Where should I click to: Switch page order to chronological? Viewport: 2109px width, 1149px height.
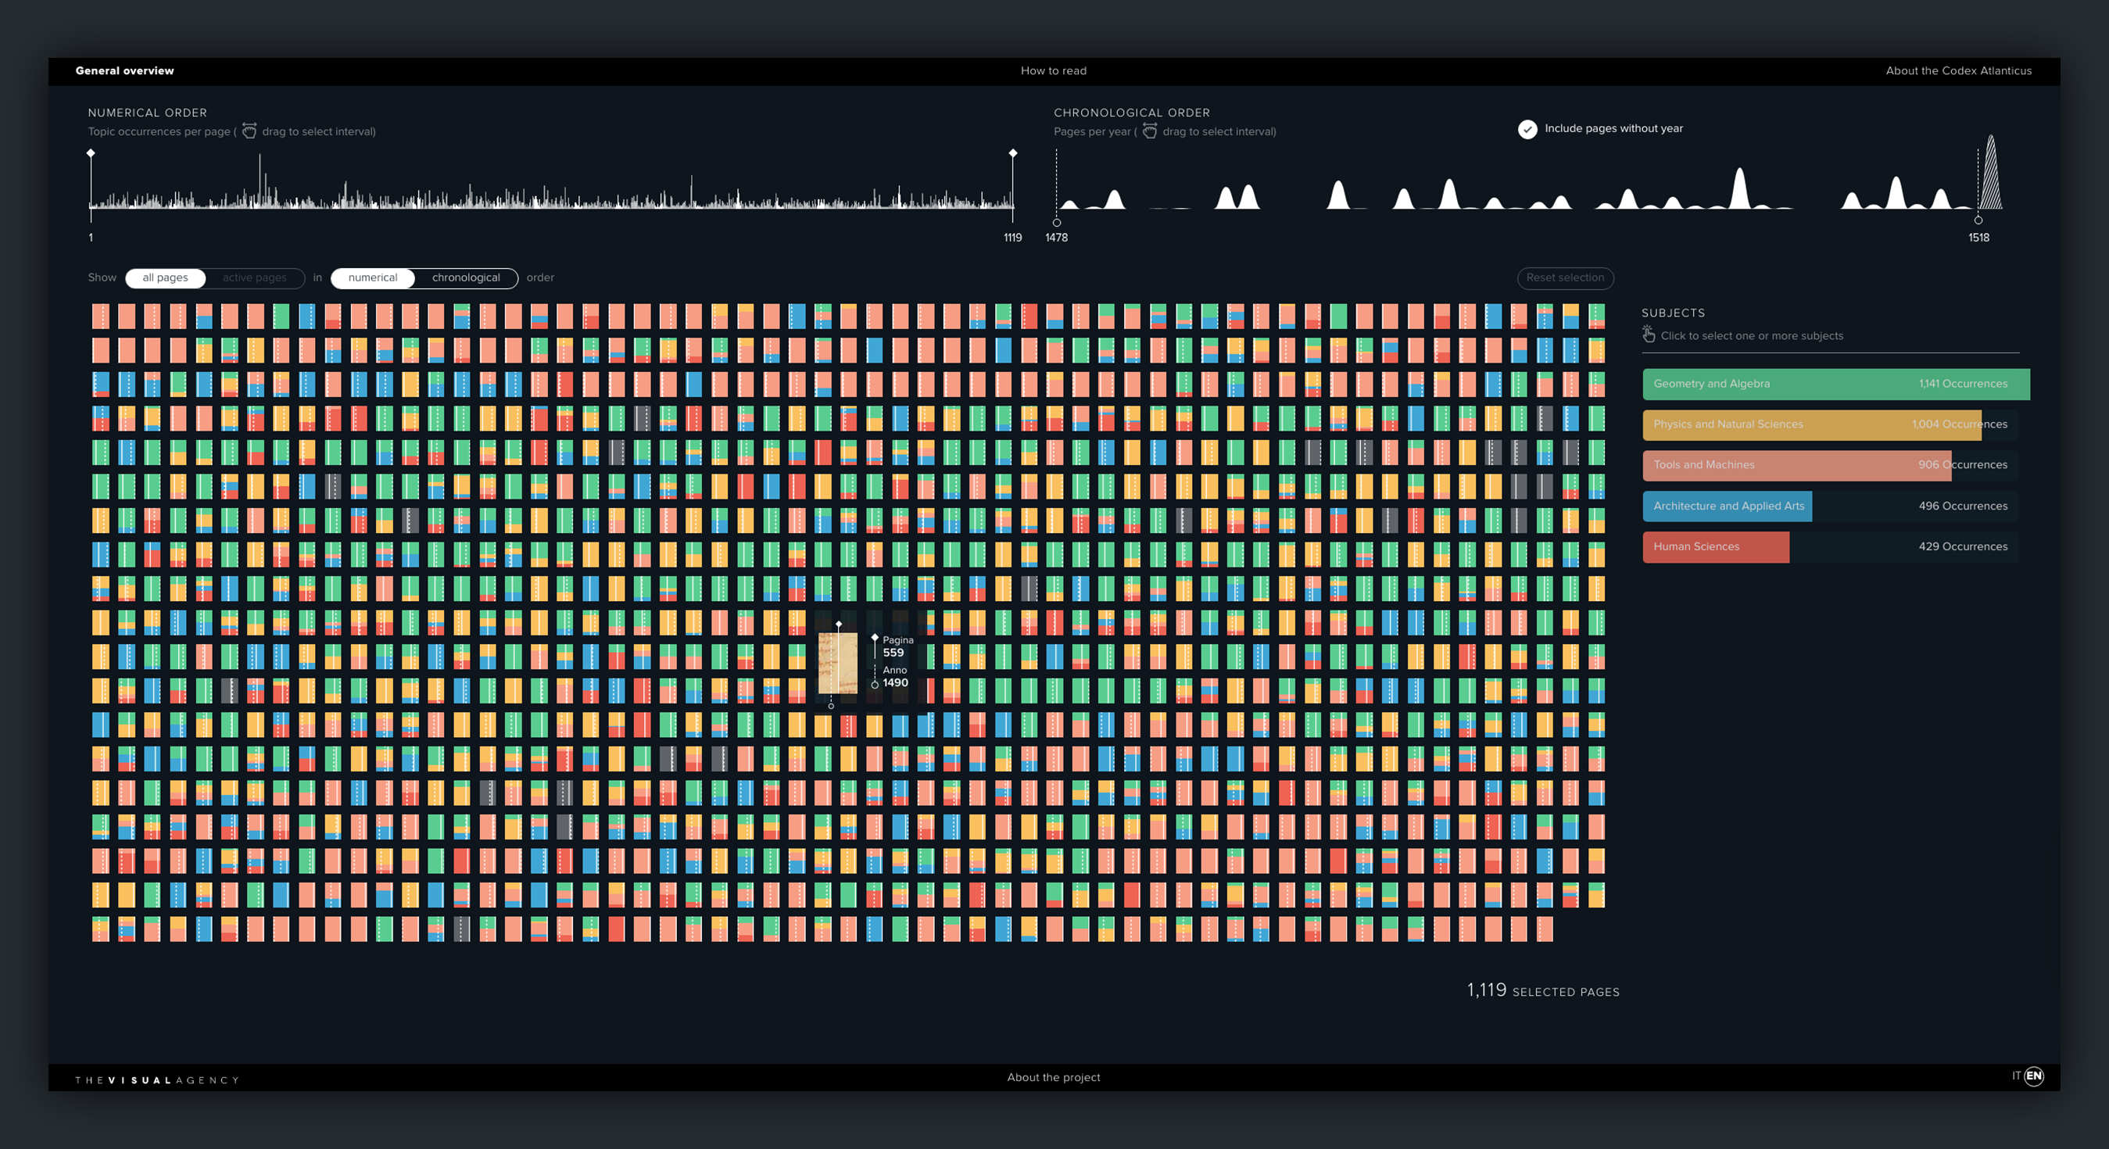coord(466,277)
